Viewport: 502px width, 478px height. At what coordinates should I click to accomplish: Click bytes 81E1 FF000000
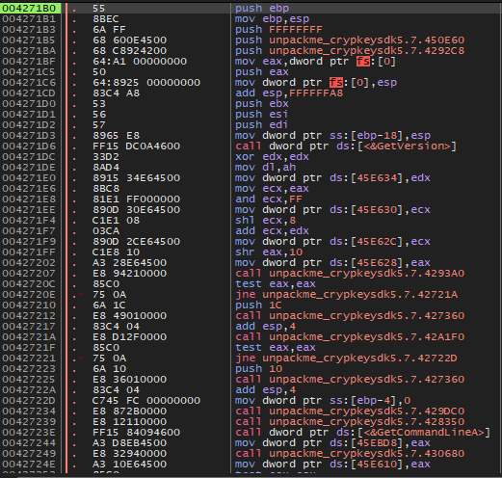136,199
